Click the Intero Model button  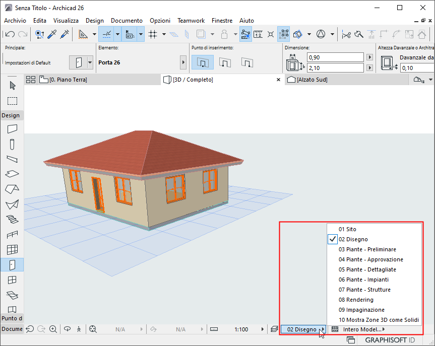tap(361, 329)
